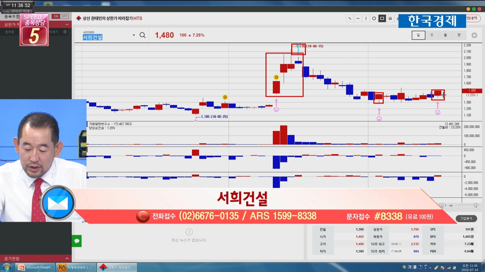Select the 일 daily chart period
This screenshot has width=485, height=272.
point(418,35)
